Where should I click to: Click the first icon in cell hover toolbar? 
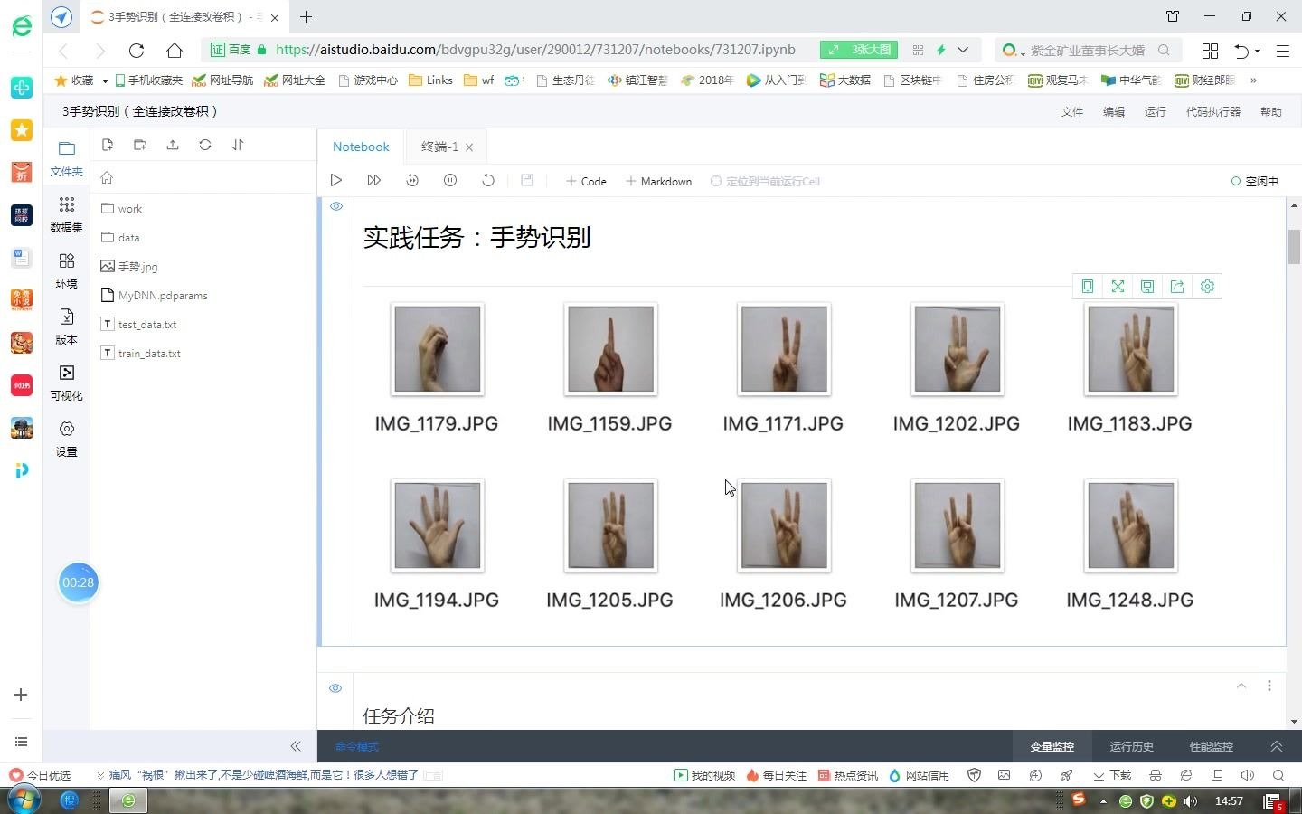coord(1088,287)
